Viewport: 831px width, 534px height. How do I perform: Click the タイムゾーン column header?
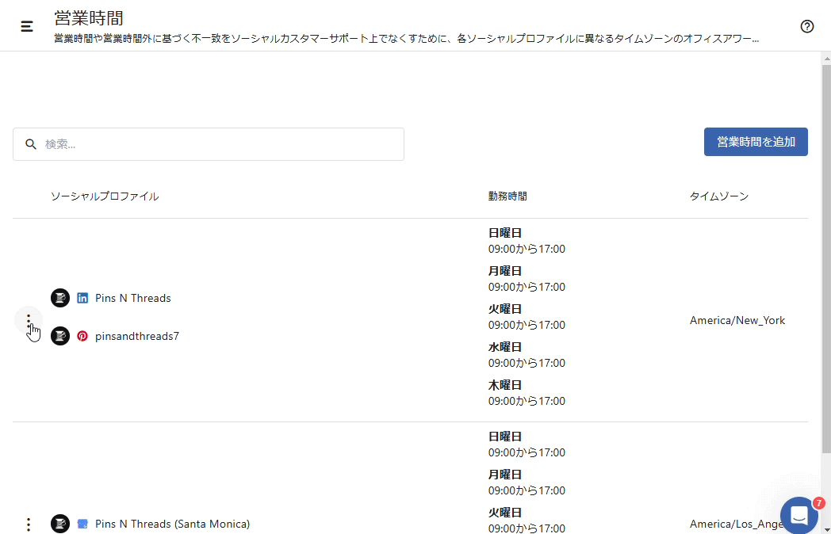(718, 196)
